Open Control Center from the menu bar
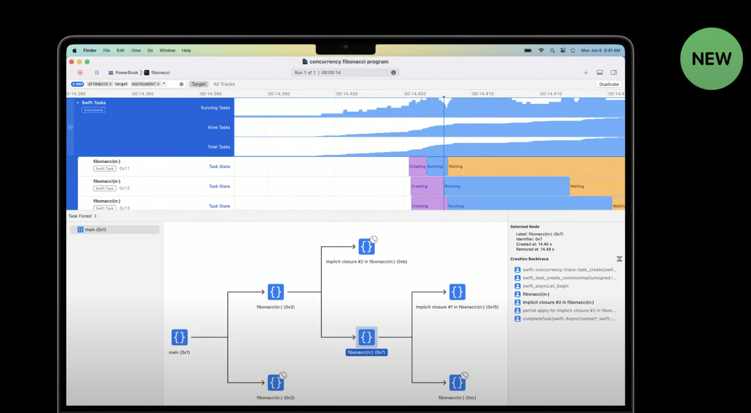The image size is (751, 413). [x=563, y=50]
